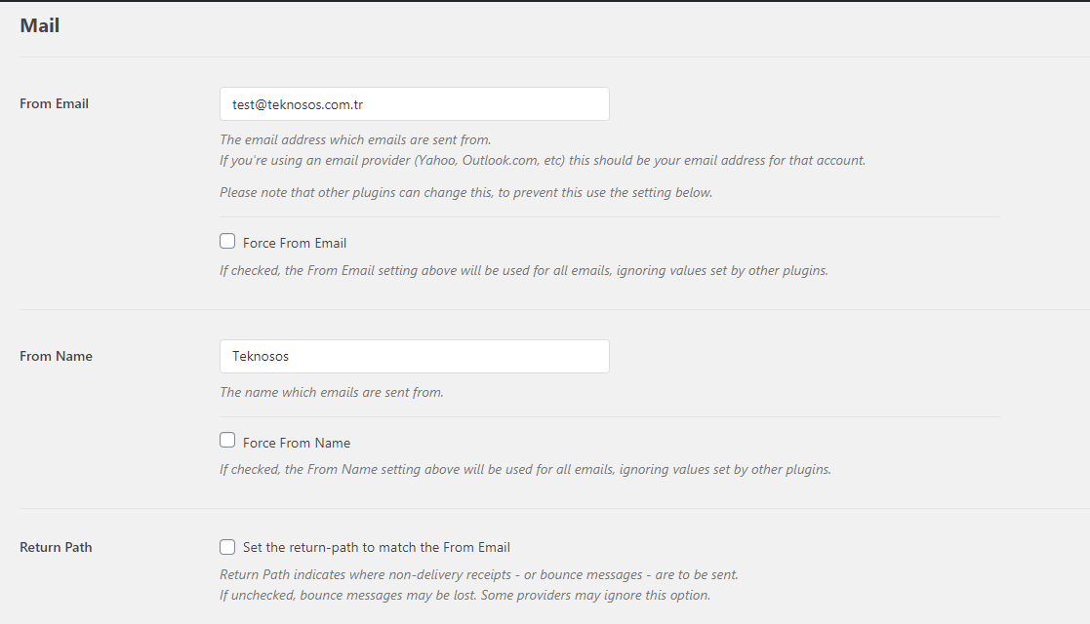Click the "Return Path indicates where non-delivery" text
The image size is (1090, 624).
479,574
